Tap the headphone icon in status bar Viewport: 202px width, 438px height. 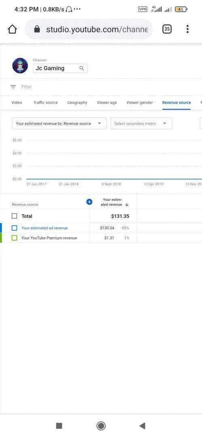[x=69, y=9]
